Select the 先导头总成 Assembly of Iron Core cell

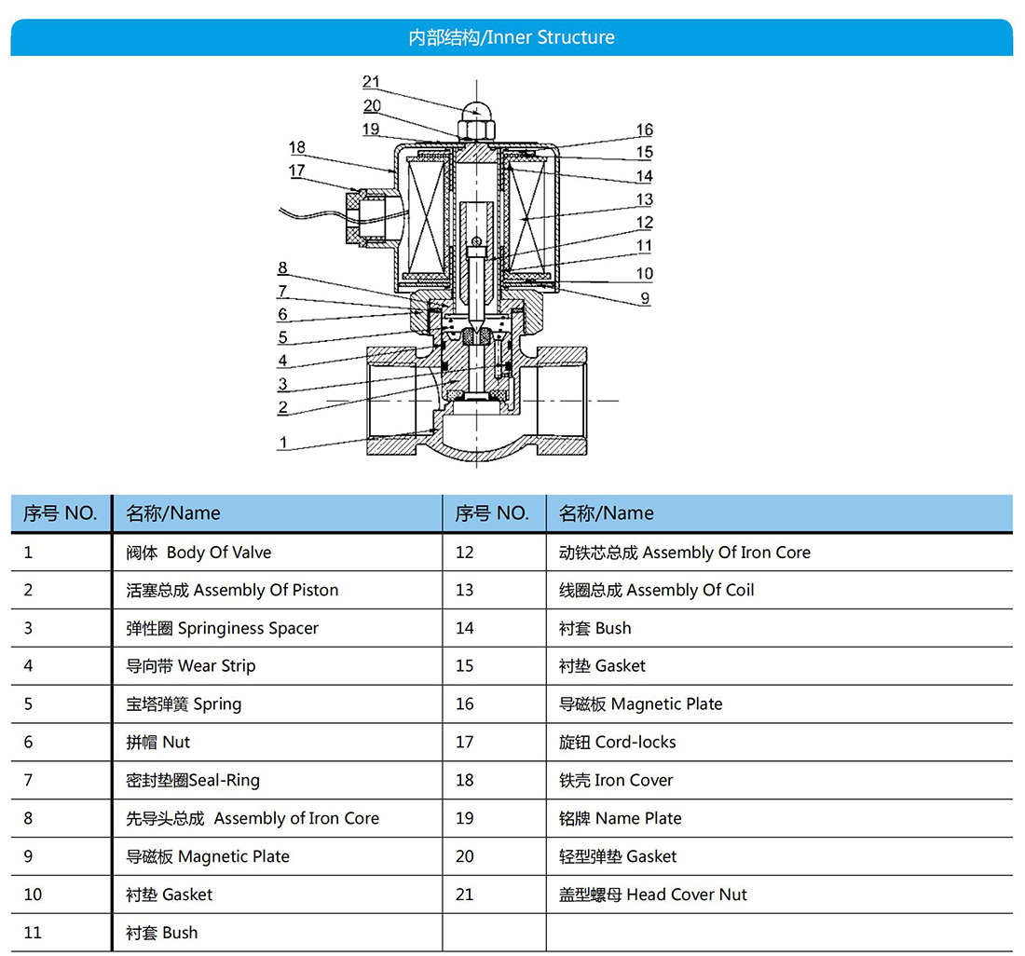278,818
